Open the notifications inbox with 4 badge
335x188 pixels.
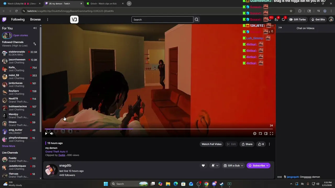276,20
